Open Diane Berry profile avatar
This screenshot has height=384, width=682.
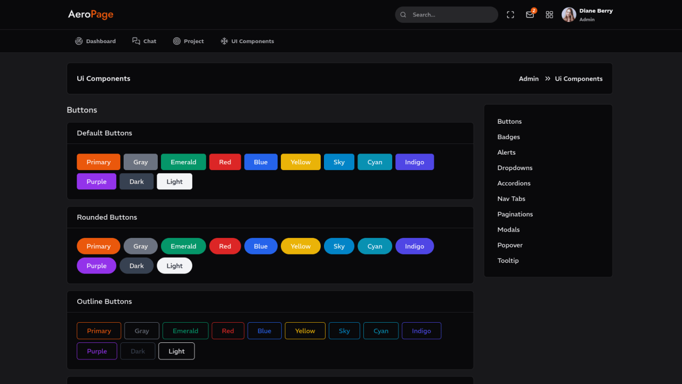pyautogui.click(x=569, y=15)
